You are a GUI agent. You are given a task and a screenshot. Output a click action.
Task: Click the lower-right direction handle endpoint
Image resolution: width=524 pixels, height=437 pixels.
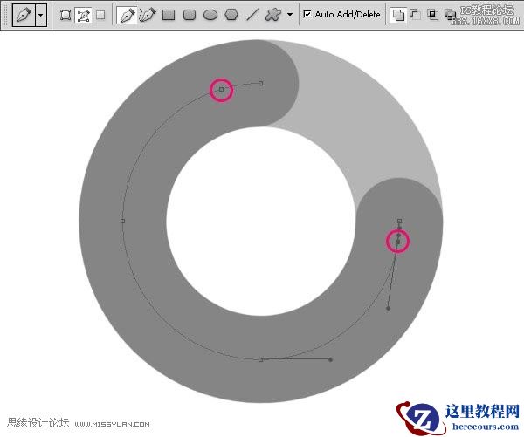pos(388,308)
